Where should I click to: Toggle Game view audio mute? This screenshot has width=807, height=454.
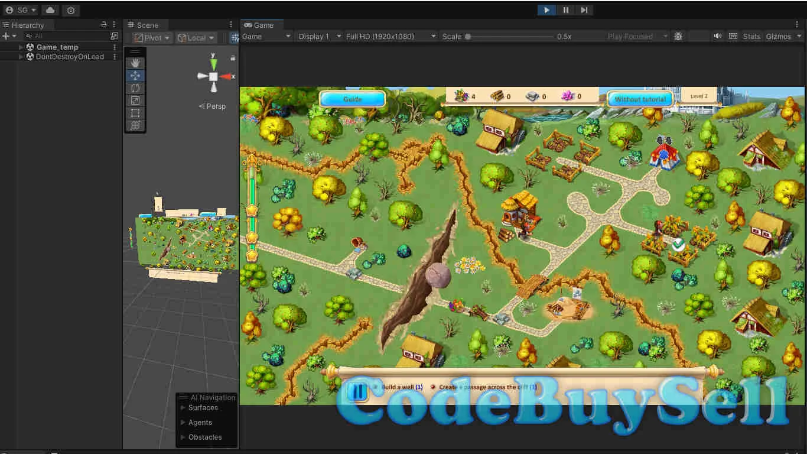pos(717,36)
